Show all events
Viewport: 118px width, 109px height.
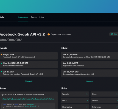pos(29,81)
